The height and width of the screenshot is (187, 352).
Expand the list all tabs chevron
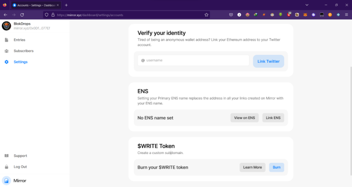tap(307, 5)
